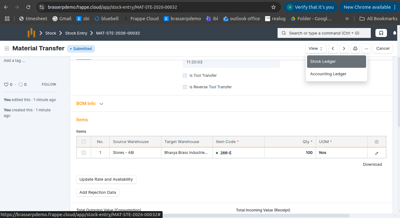This screenshot has height=218, width=400.
Task: Click the heart like icon
Action: coord(6,84)
